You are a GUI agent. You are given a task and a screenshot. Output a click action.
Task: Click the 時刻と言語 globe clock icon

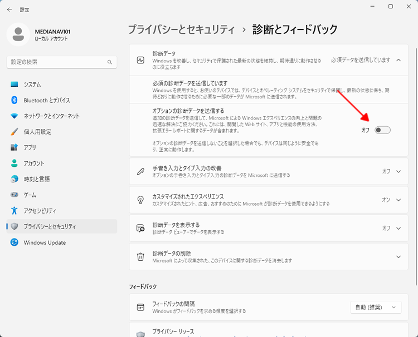pos(14,179)
